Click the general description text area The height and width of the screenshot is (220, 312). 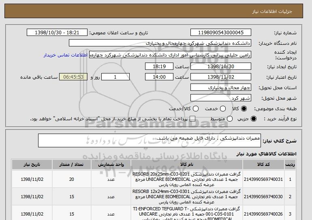click(150, 140)
